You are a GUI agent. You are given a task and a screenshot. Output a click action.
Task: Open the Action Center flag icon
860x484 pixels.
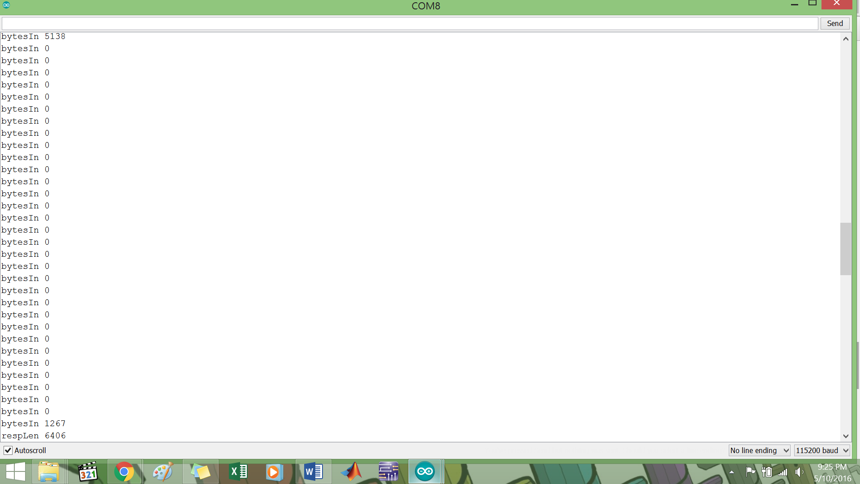click(x=750, y=471)
